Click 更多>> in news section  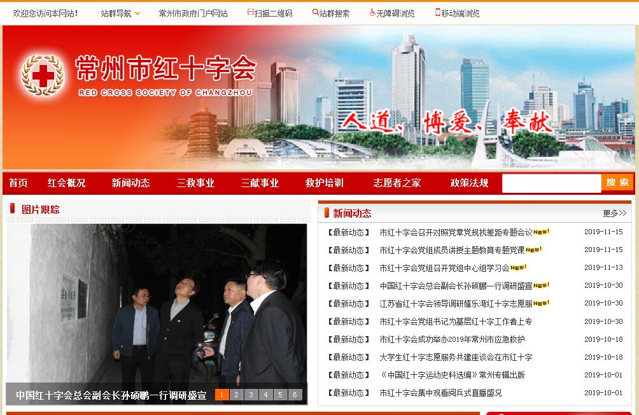point(615,213)
